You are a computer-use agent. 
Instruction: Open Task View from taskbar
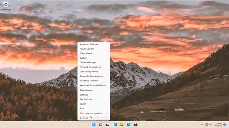[x=107, y=125]
